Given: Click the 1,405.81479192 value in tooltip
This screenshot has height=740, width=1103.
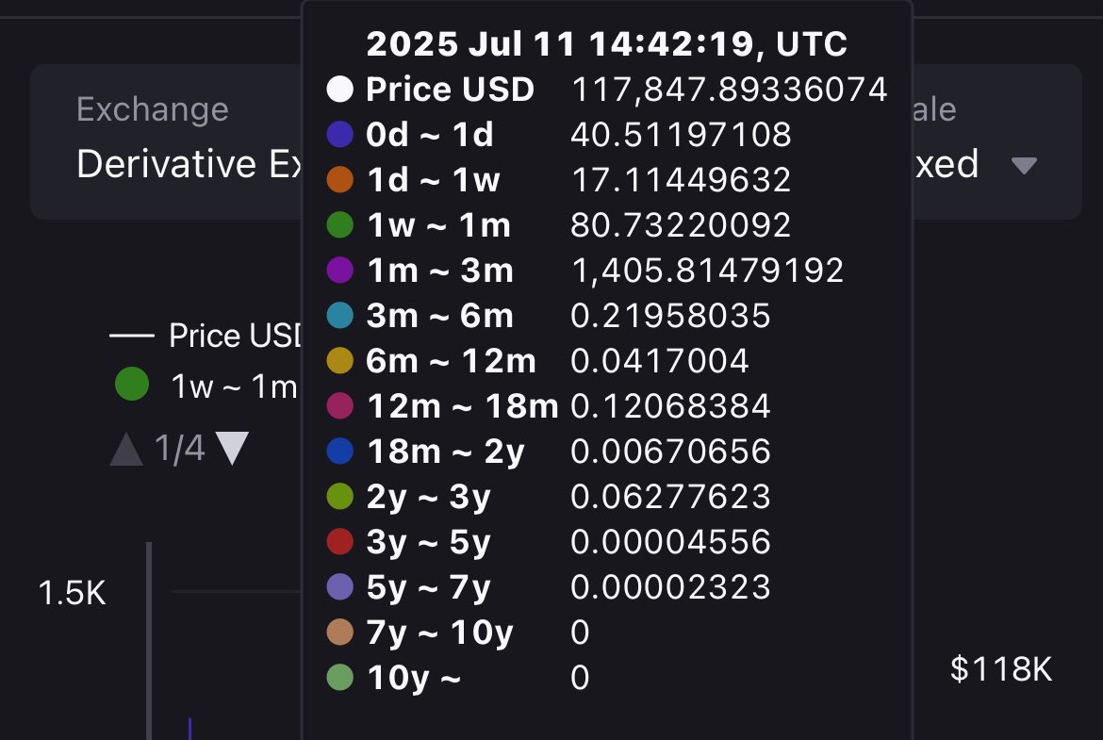Looking at the screenshot, I should coord(708,271).
